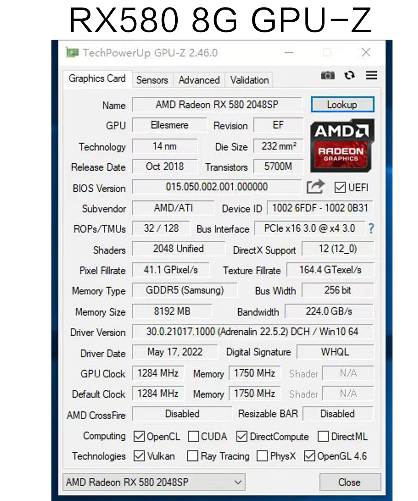The width and height of the screenshot is (418, 501).
Task: Click the Bus Width field 256 bit
Action: (x=338, y=290)
